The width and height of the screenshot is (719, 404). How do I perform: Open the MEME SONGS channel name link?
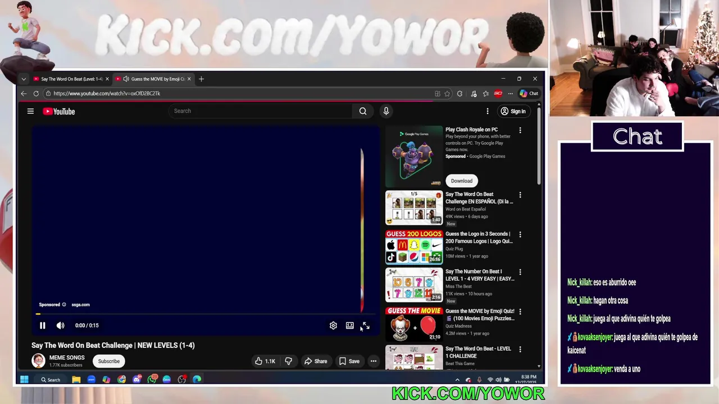(x=67, y=358)
